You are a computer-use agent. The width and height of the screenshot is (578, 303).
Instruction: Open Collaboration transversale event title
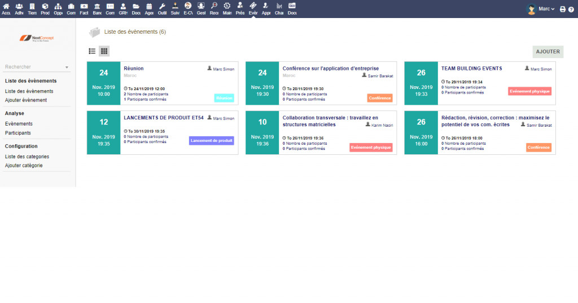coord(330,121)
